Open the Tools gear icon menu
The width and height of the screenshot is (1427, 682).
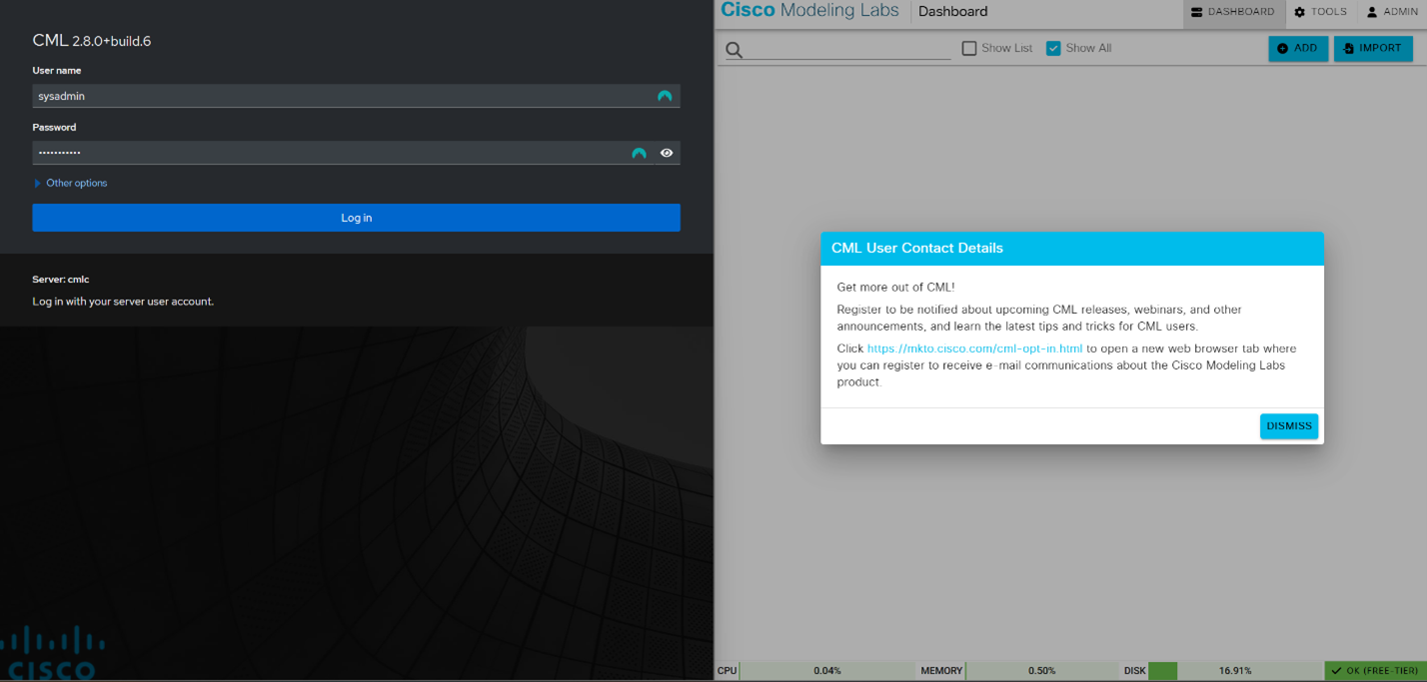coord(1300,12)
